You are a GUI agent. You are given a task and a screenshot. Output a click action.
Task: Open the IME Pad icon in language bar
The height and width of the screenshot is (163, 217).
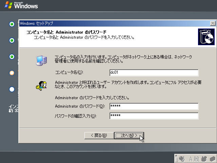204,159
